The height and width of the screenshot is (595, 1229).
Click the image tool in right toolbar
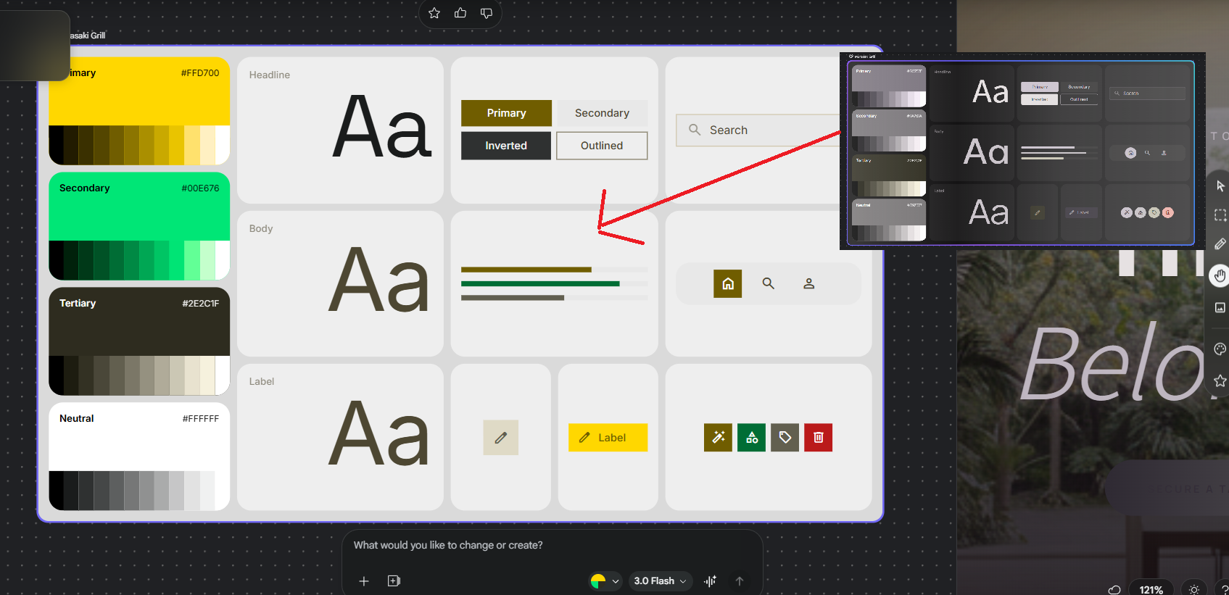[x=1220, y=308]
